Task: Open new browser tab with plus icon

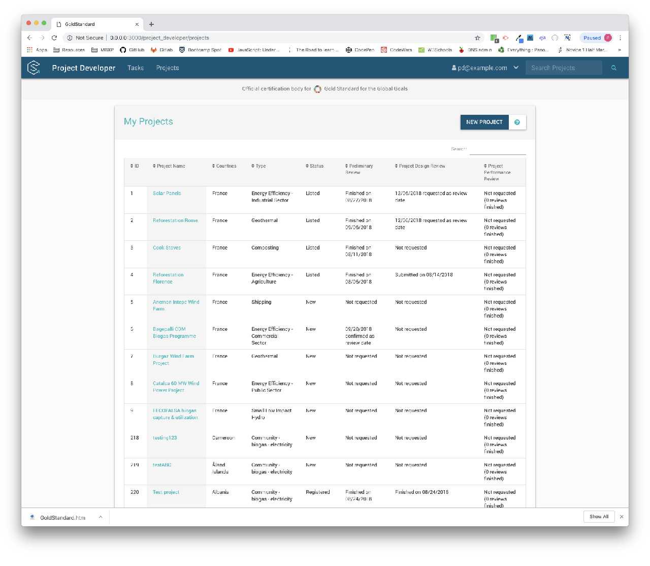Action: (x=151, y=24)
